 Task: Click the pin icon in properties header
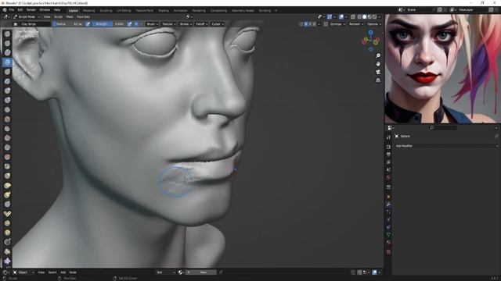pyautogui.click(x=496, y=136)
